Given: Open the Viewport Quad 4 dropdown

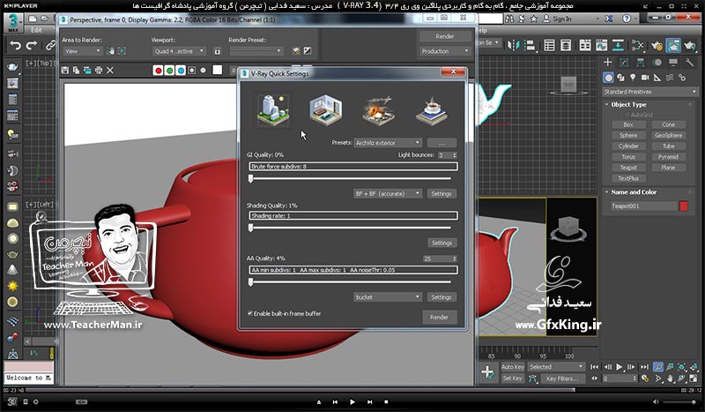Looking at the screenshot, I should coord(179,51).
